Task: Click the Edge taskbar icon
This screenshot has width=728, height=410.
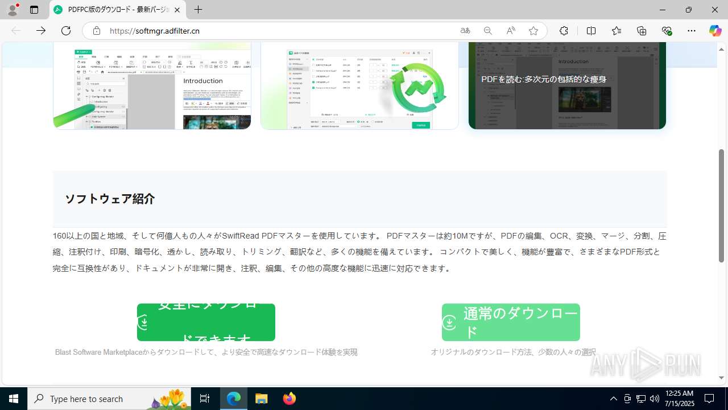Action: tap(234, 399)
